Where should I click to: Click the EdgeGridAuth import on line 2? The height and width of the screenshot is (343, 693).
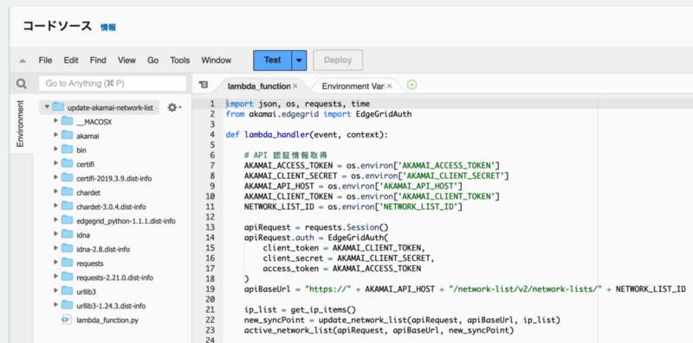384,114
